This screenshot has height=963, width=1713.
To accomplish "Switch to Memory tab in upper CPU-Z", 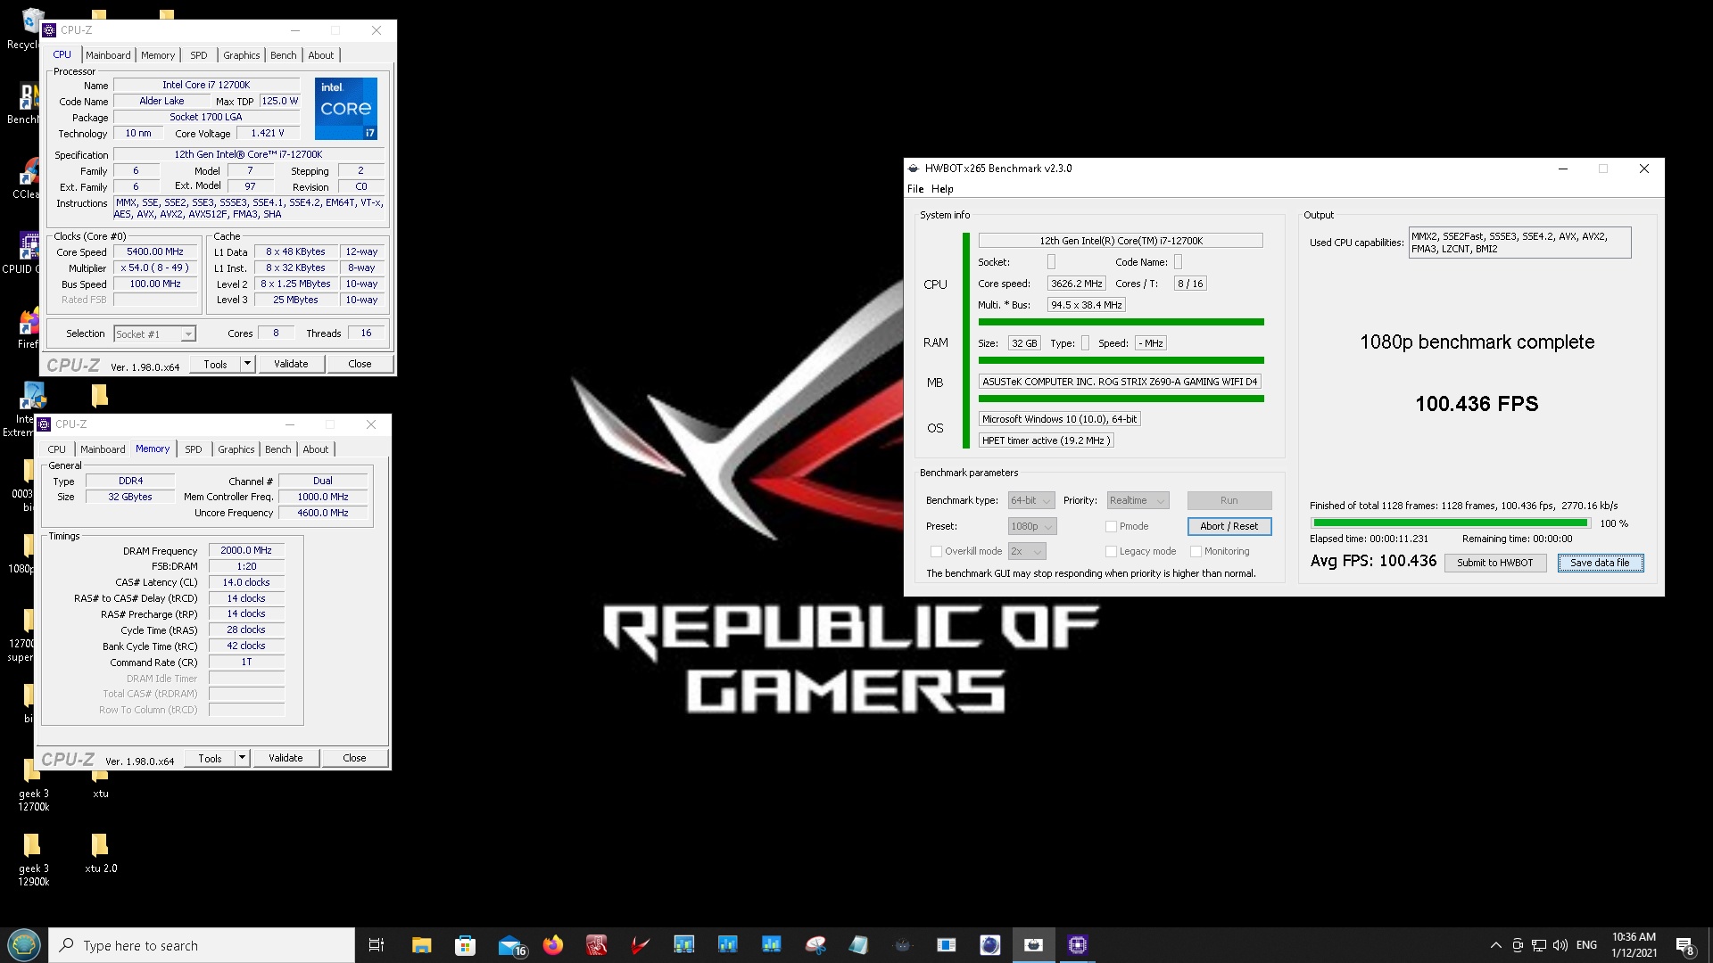I will coord(158,55).
